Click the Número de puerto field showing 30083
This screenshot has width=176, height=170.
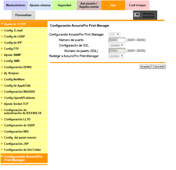click(117, 40)
